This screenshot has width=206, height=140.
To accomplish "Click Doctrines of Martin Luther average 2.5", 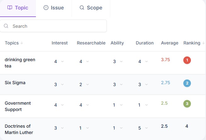I will (x=164, y=126).
